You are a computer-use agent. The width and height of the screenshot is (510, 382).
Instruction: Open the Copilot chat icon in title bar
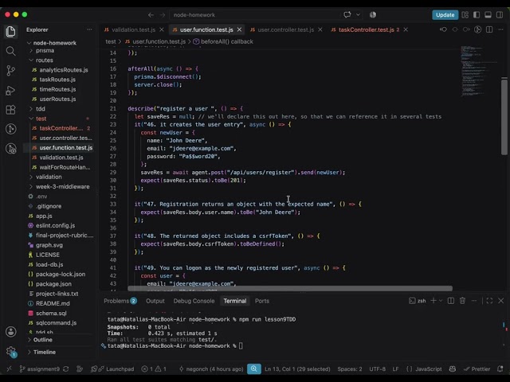click(347, 14)
